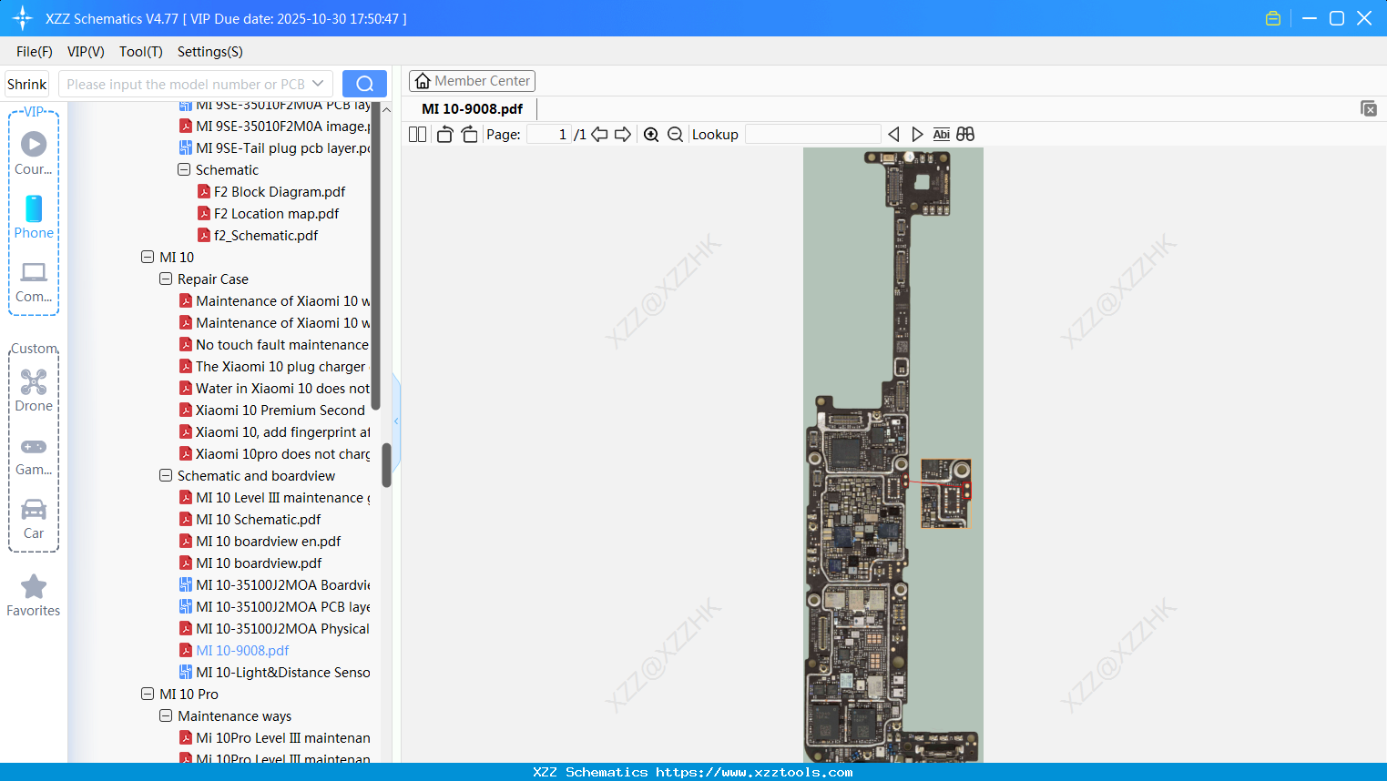The image size is (1387, 781).
Task: Open the VIP menu
Action: pos(86,52)
